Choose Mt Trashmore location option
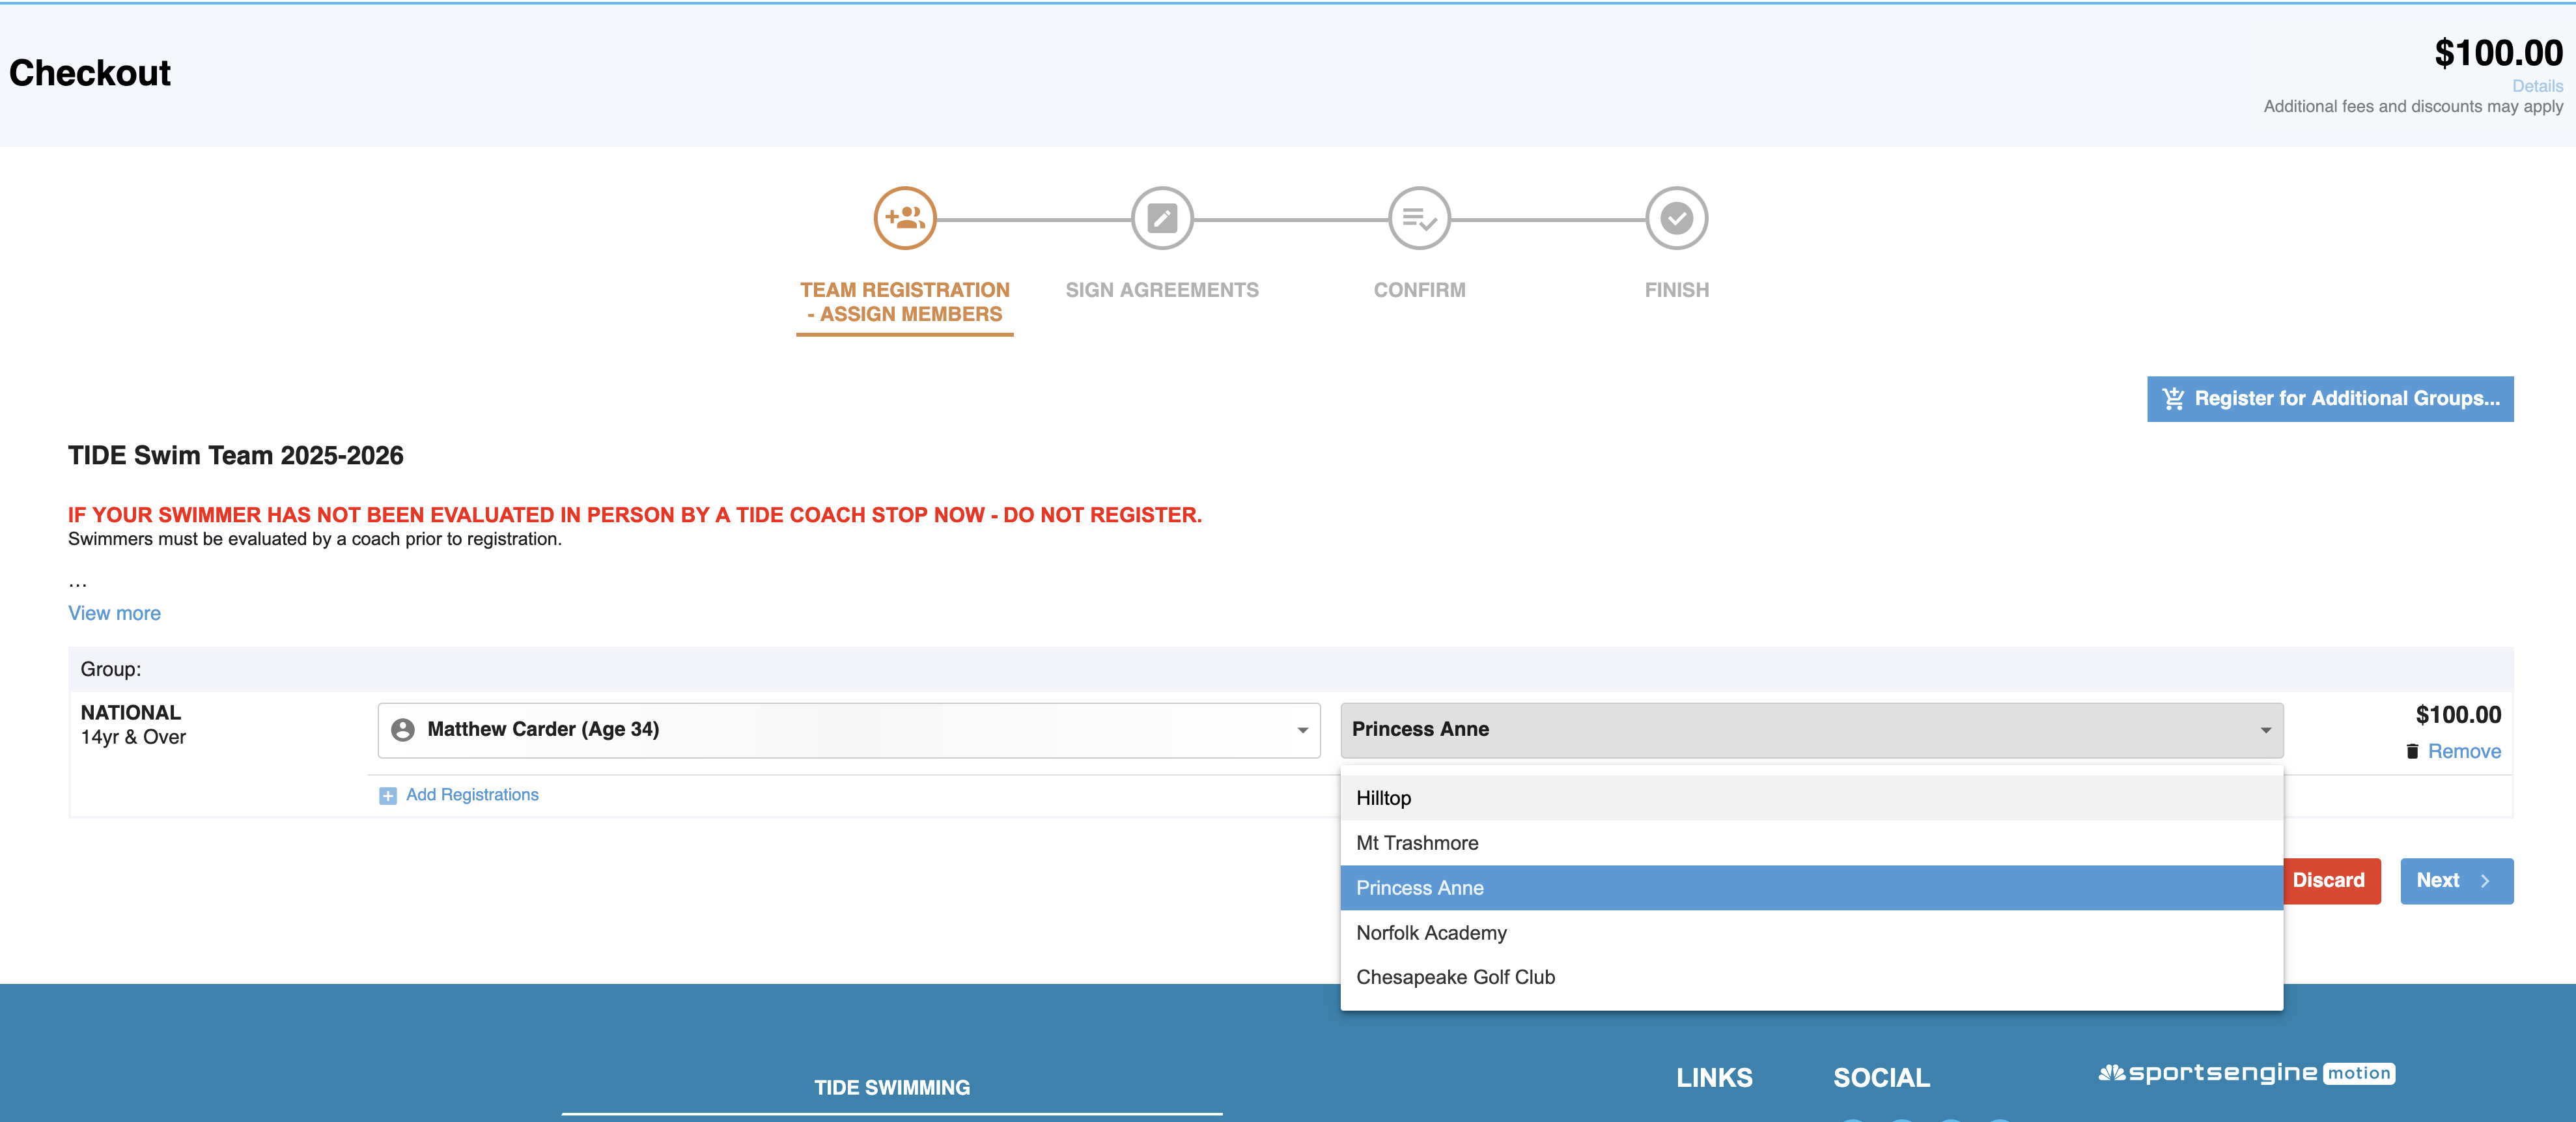 1416,843
